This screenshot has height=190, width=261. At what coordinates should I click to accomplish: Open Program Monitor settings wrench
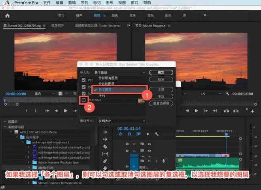[x=227, y=94]
